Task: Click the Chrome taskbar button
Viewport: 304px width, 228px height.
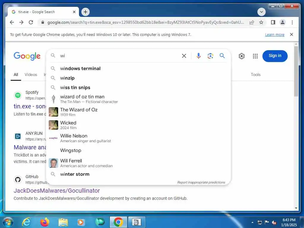Action: tap(118, 222)
